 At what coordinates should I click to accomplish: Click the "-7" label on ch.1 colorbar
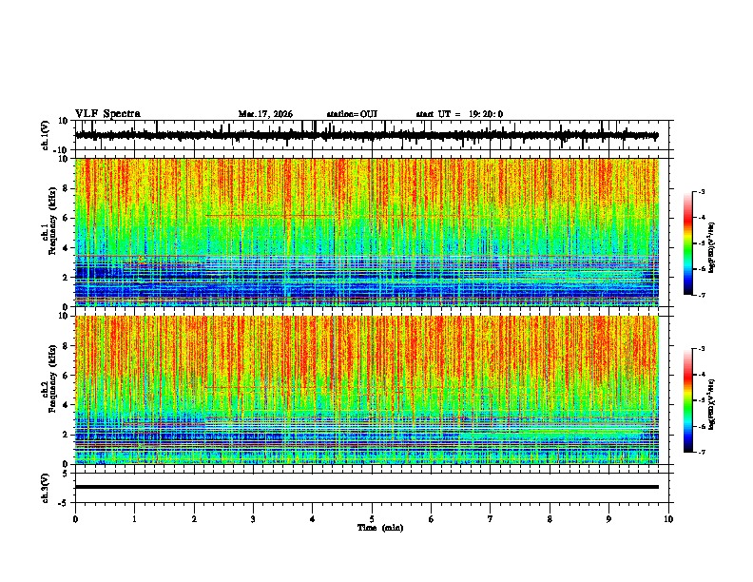pyautogui.click(x=702, y=295)
